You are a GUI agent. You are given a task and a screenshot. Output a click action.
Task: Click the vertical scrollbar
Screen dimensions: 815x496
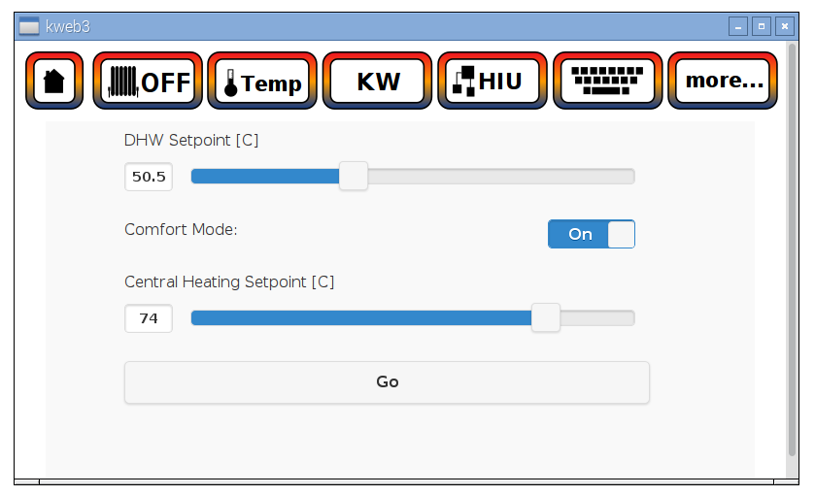click(x=793, y=249)
